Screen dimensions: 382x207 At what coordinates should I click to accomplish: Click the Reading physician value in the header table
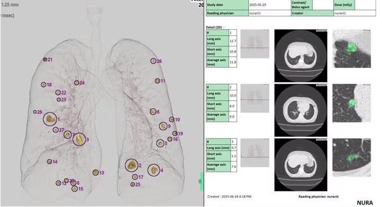point(255,13)
